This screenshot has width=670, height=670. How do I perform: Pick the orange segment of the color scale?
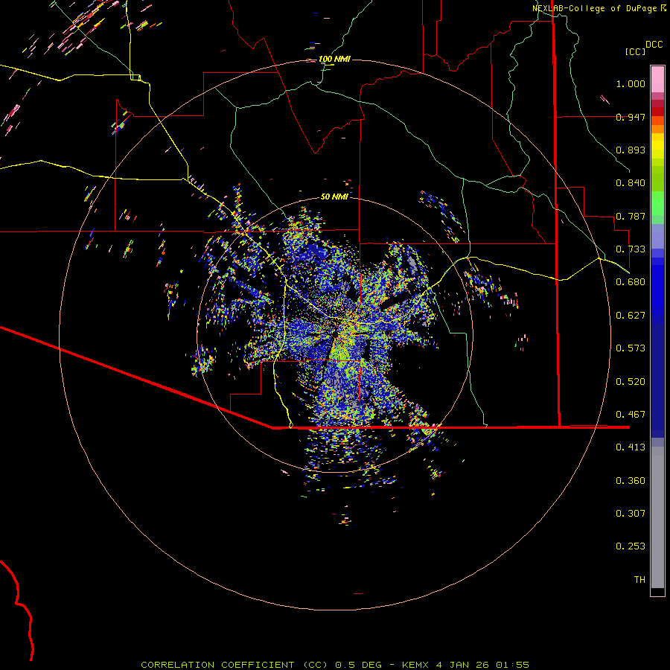point(657,129)
